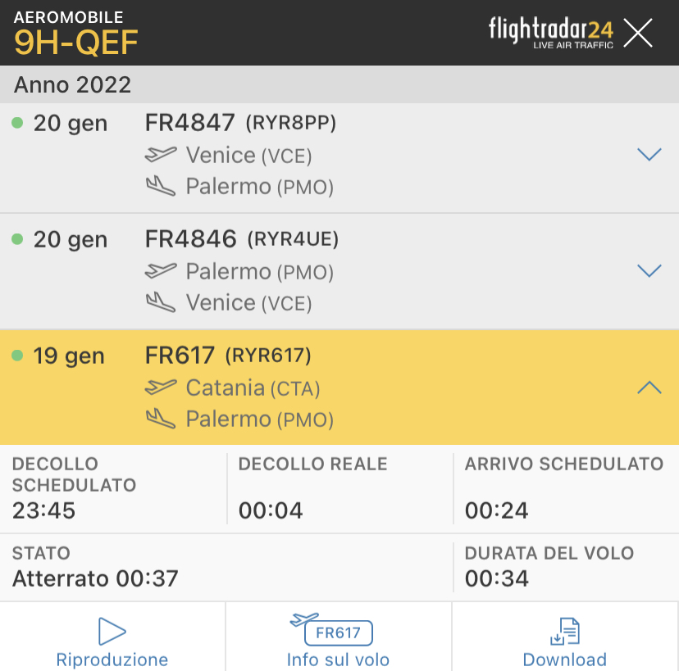Click the Riproduzione play icon
This screenshot has height=671, width=679.
[x=112, y=632]
